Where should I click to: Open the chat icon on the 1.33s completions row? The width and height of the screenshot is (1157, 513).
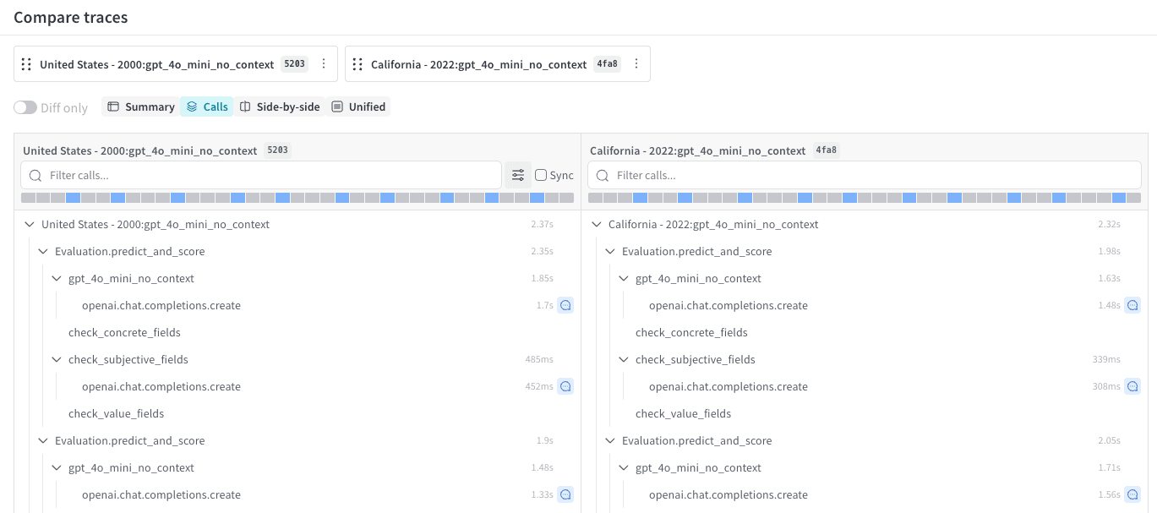click(x=566, y=494)
